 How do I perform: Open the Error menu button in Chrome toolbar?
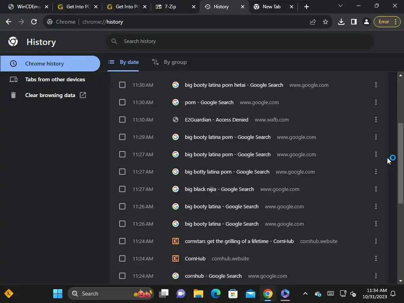tap(387, 22)
